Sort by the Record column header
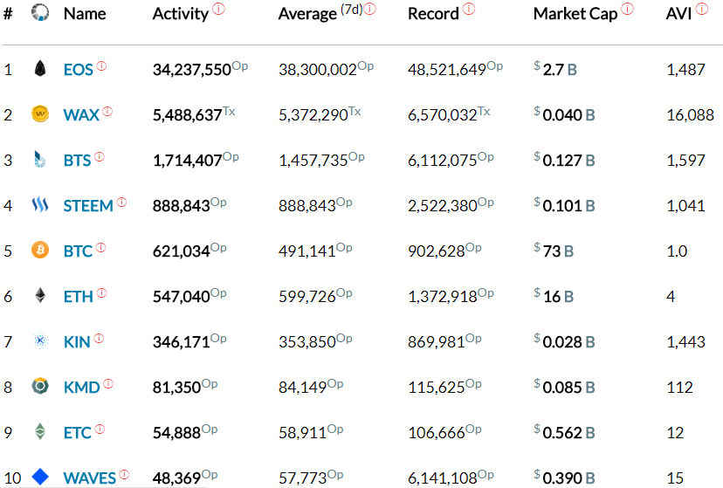Screen dimensions: 723x488 (x=433, y=14)
